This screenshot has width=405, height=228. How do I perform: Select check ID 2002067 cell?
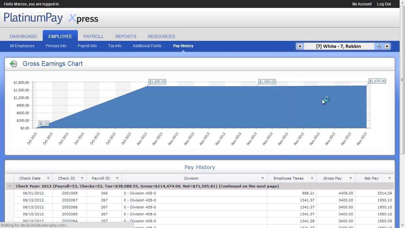coord(70,200)
